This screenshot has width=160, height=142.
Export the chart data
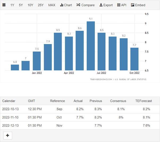106,5
